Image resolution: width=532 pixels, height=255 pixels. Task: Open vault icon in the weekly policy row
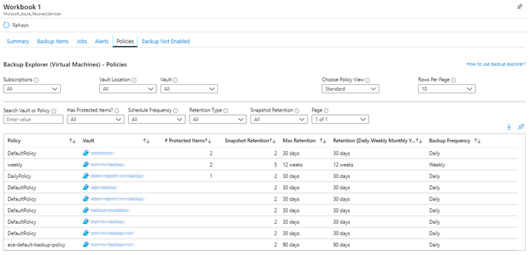click(86, 165)
